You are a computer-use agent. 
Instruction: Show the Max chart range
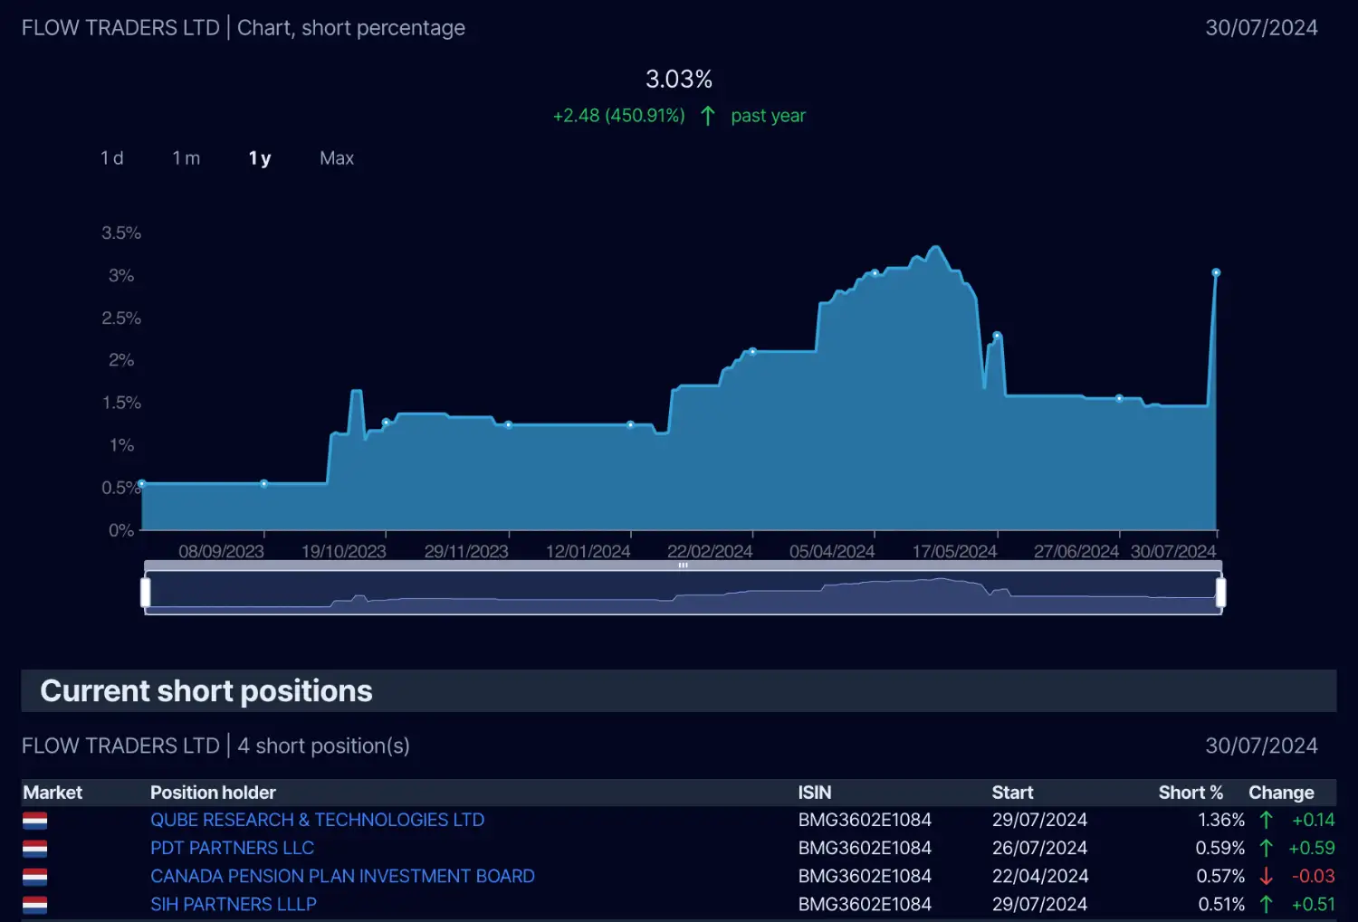[337, 158]
